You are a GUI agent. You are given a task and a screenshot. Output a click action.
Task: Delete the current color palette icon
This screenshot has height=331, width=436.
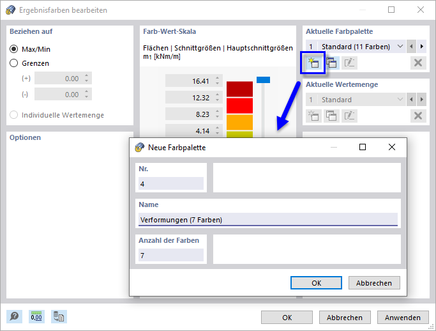418,63
